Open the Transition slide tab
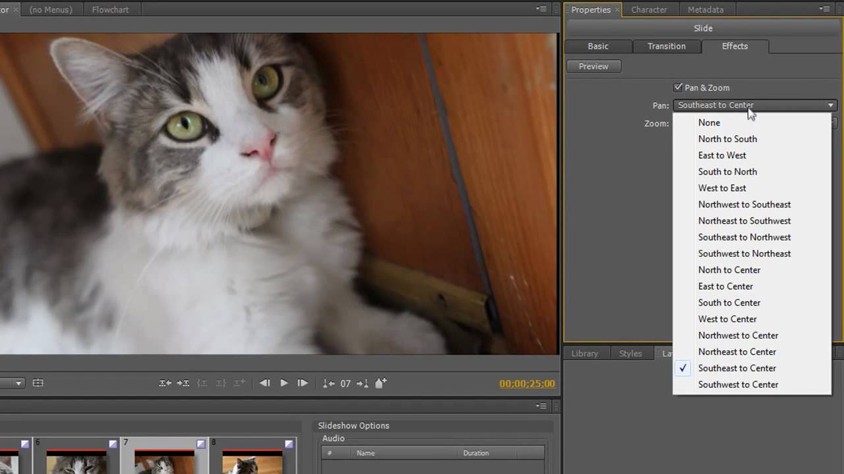The image size is (844, 474). click(667, 46)
